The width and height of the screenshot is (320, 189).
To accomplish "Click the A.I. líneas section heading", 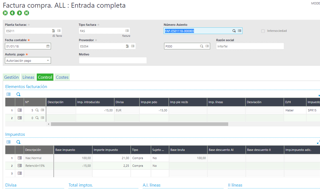I will pyautogui.click(x=152, y=185).
